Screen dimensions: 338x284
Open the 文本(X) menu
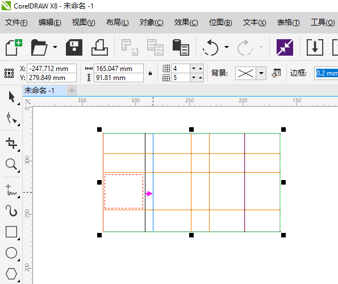[x=254, y=22]
